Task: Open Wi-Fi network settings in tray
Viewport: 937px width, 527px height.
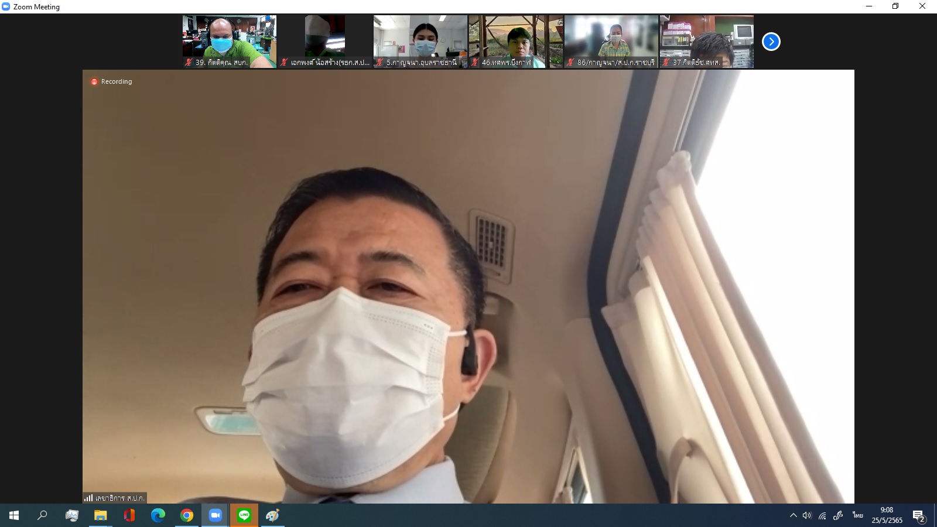Action: click(x=822, y=515)
